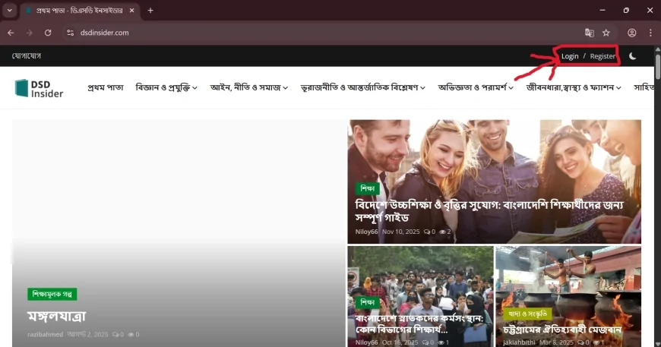Screen dimensions: 661x347
Task: Open the যোগাযোগ contact link
Action: point(27,56)
